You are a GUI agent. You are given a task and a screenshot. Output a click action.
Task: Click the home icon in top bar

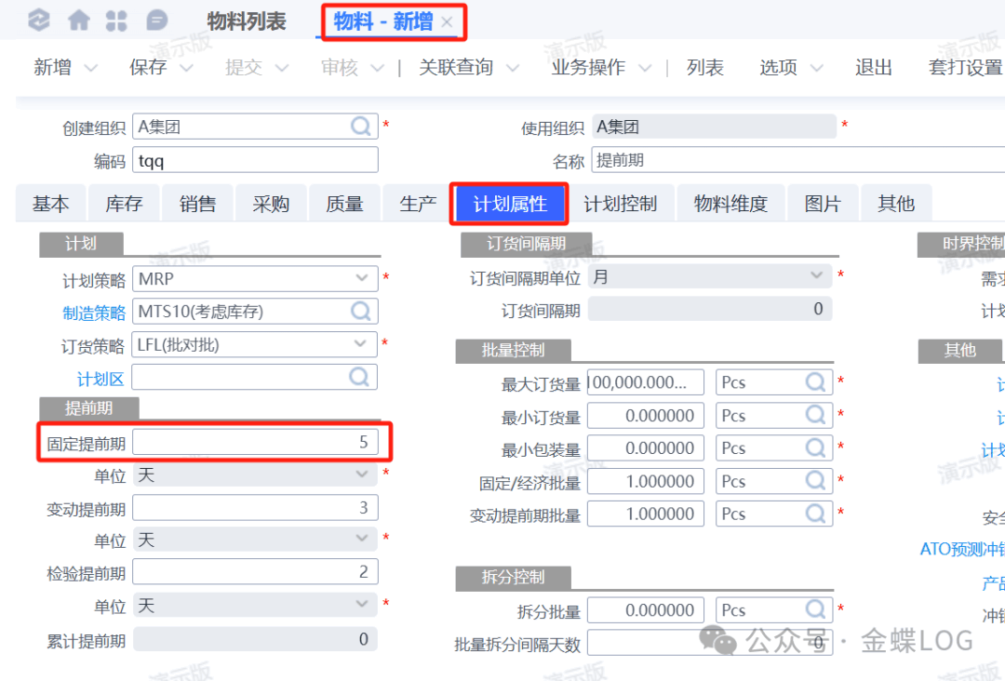(x=79, y=20)
